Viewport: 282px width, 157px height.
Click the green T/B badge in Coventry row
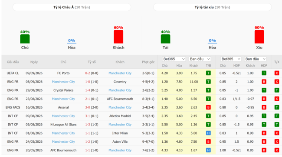click(x=208, y=82)
